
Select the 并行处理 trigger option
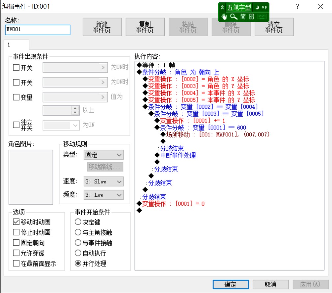pos(78,263)
